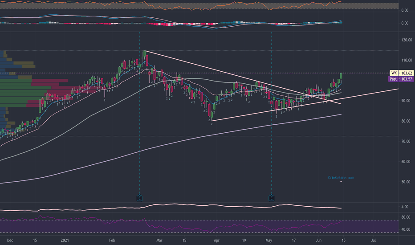Click the 4.00 indicator scale label
415x245 pixels.
click(405, 207)
